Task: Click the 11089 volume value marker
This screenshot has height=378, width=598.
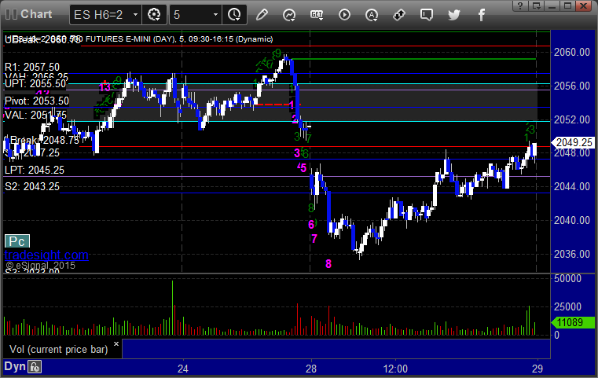Action: tap(573, 322)
